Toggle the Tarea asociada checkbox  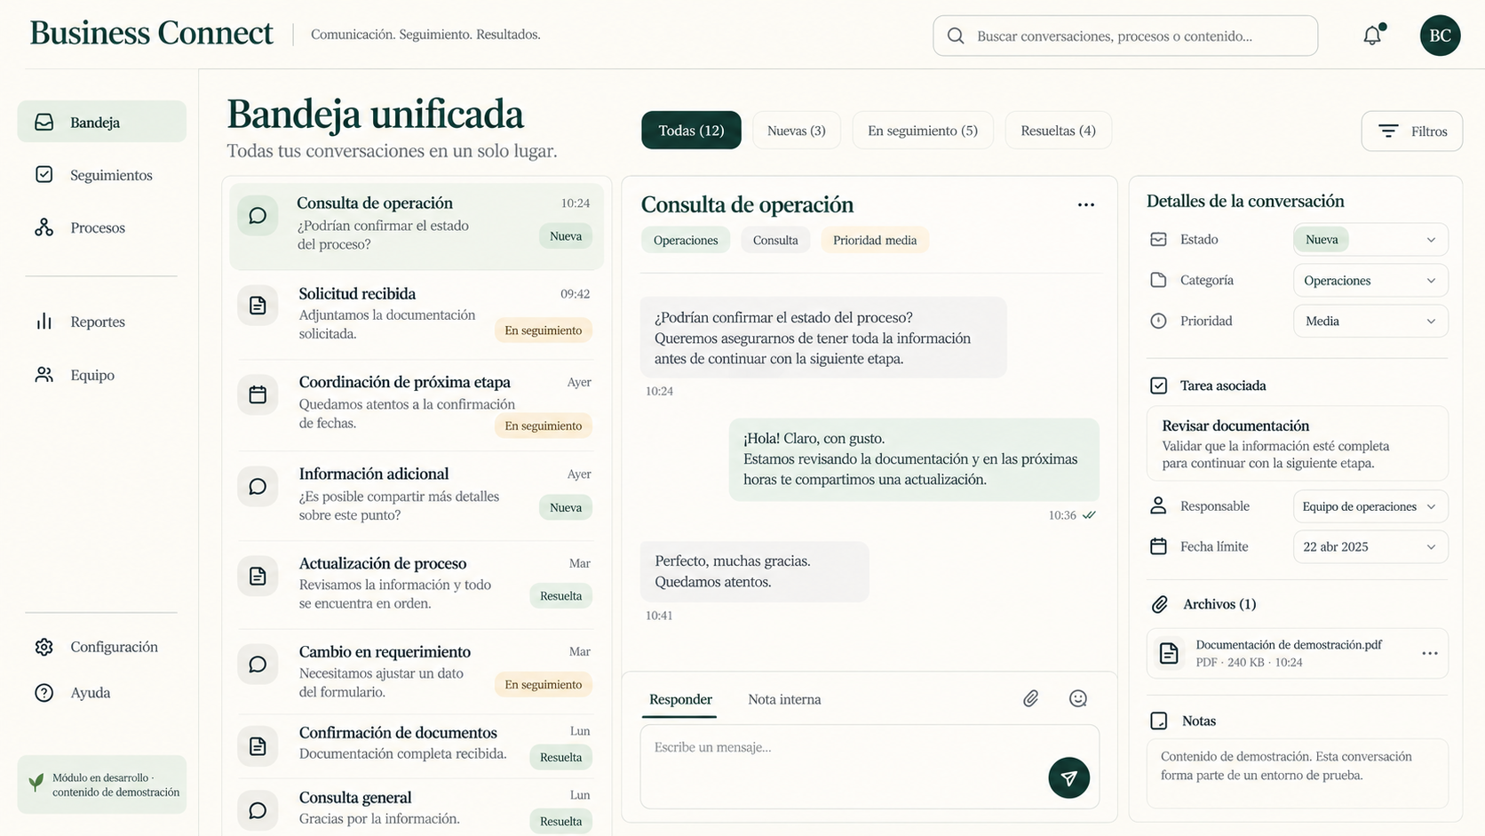coord(1158,386)
